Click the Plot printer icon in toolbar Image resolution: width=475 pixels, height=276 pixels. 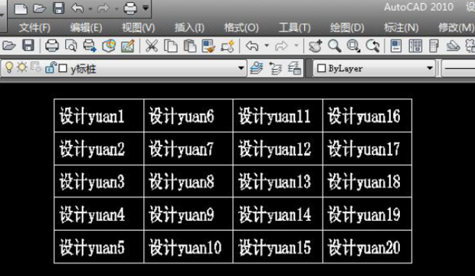pyautogui.click(x=52, y=46)
